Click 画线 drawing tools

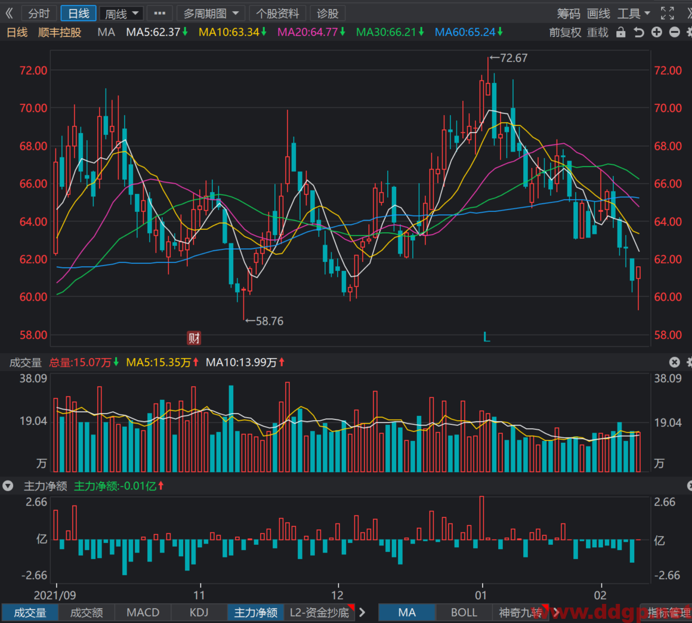(598, 14)
